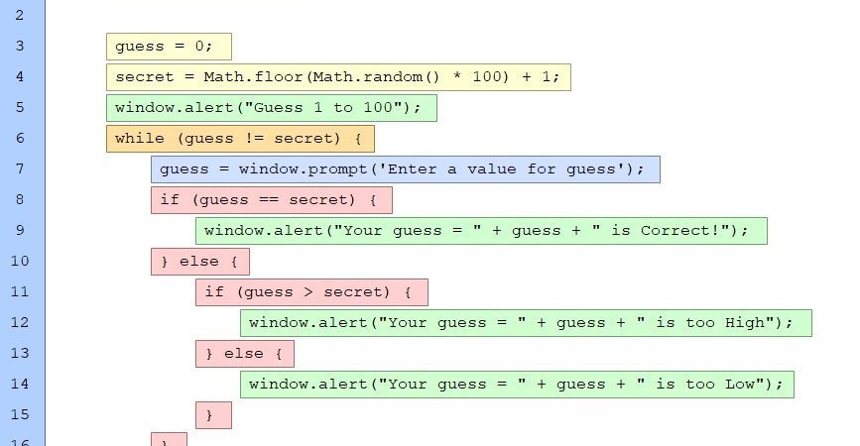Image resolution: width=860 pixels, height=446 pixels.
Task: Click the 'is too High' alert block
Action: pyautogui.click(x=526, y=323)
